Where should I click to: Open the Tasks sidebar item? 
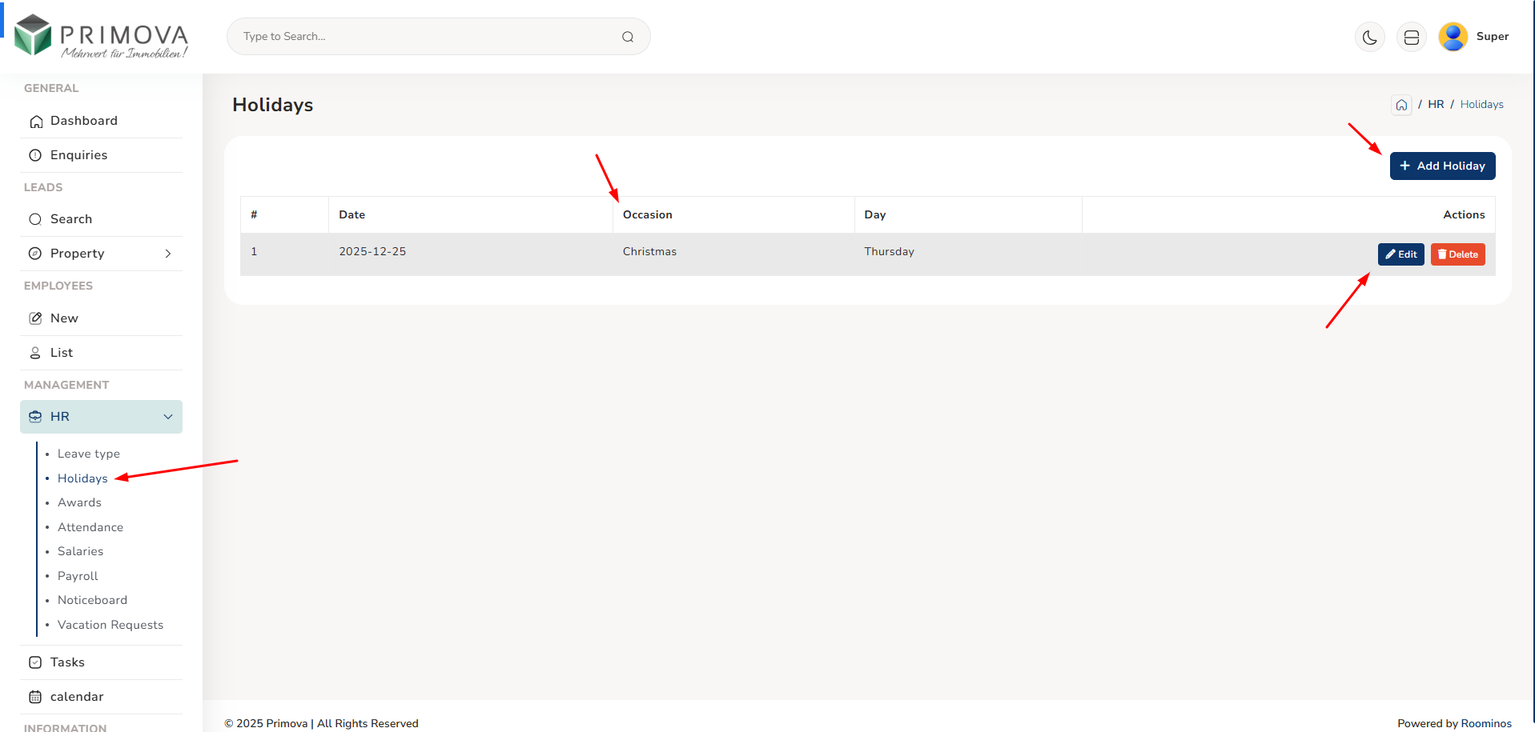click(x=67, y=662)
